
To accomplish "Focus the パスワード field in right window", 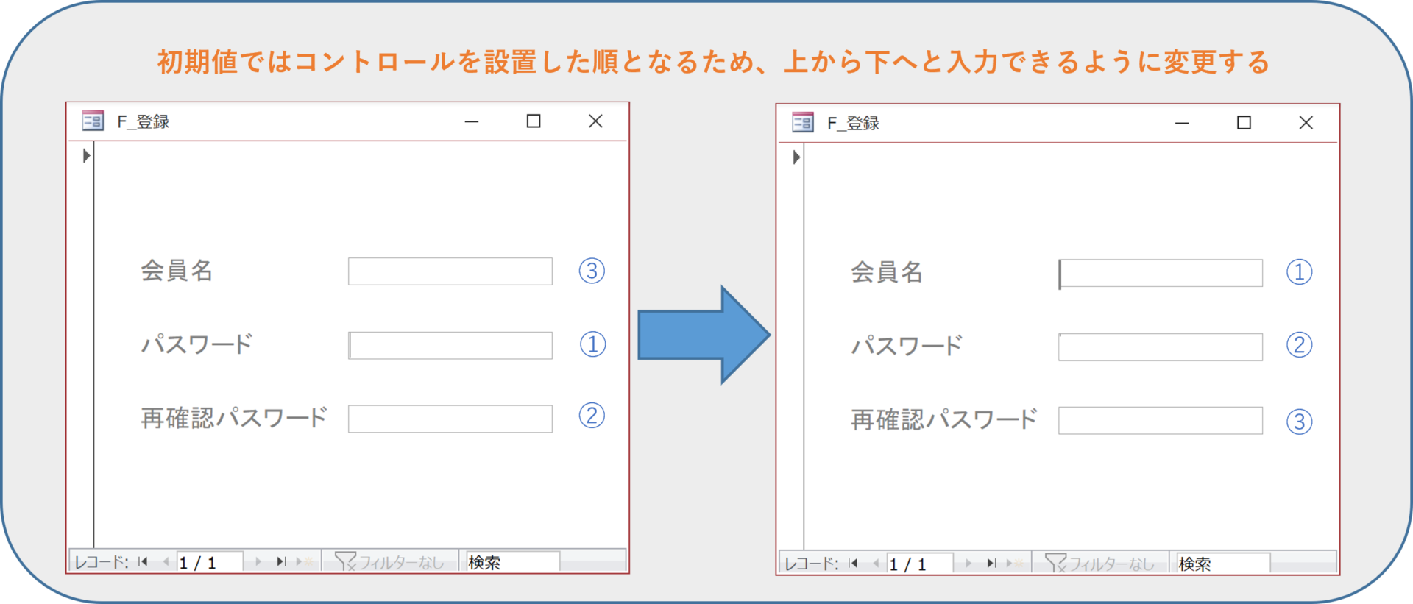I will (x=1160, y=347).
